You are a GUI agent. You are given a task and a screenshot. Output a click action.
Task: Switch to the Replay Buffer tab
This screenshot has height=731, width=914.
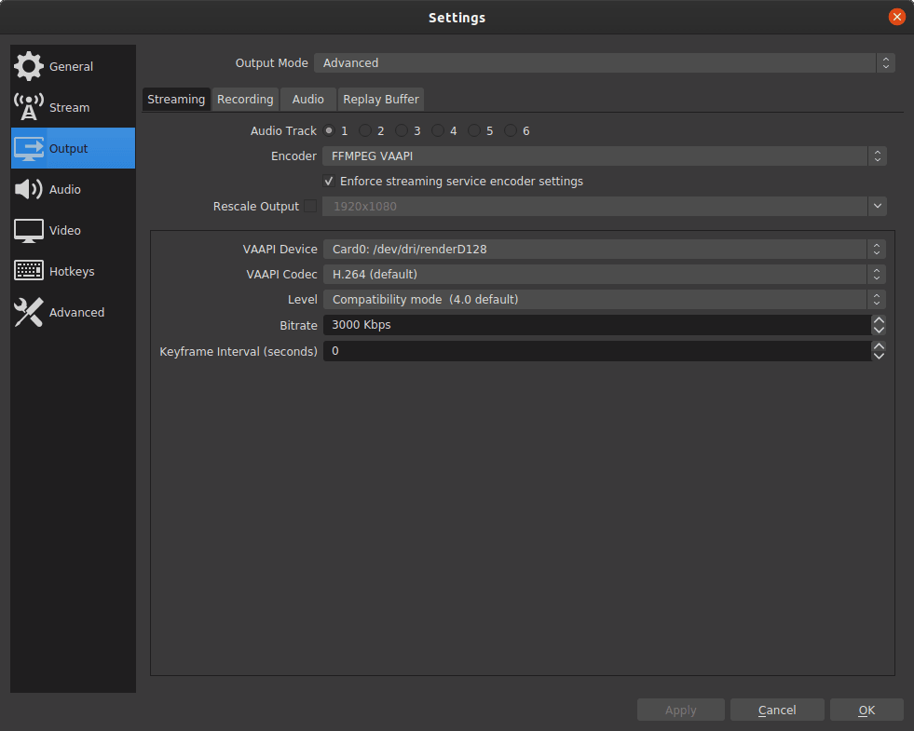381,100
